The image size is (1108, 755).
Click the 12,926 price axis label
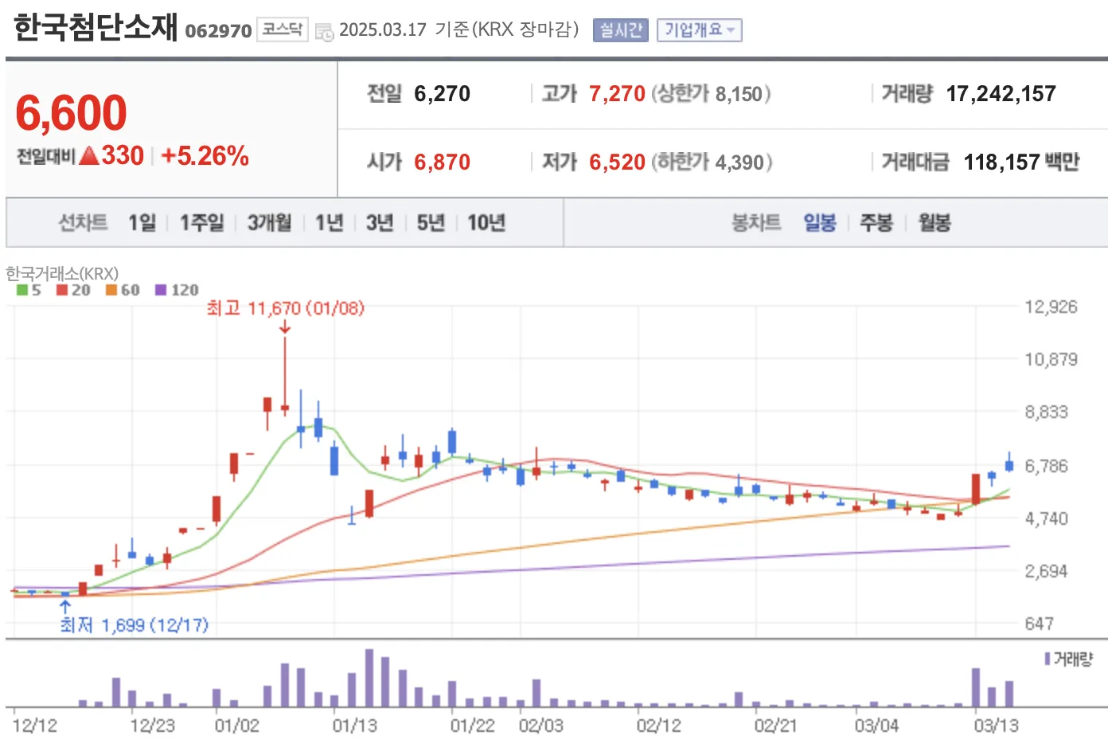click(1051, 307)
